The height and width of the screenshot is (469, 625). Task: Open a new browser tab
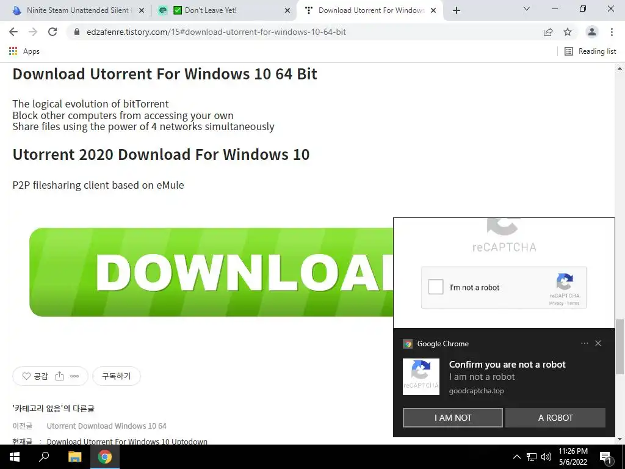[457, 10]
